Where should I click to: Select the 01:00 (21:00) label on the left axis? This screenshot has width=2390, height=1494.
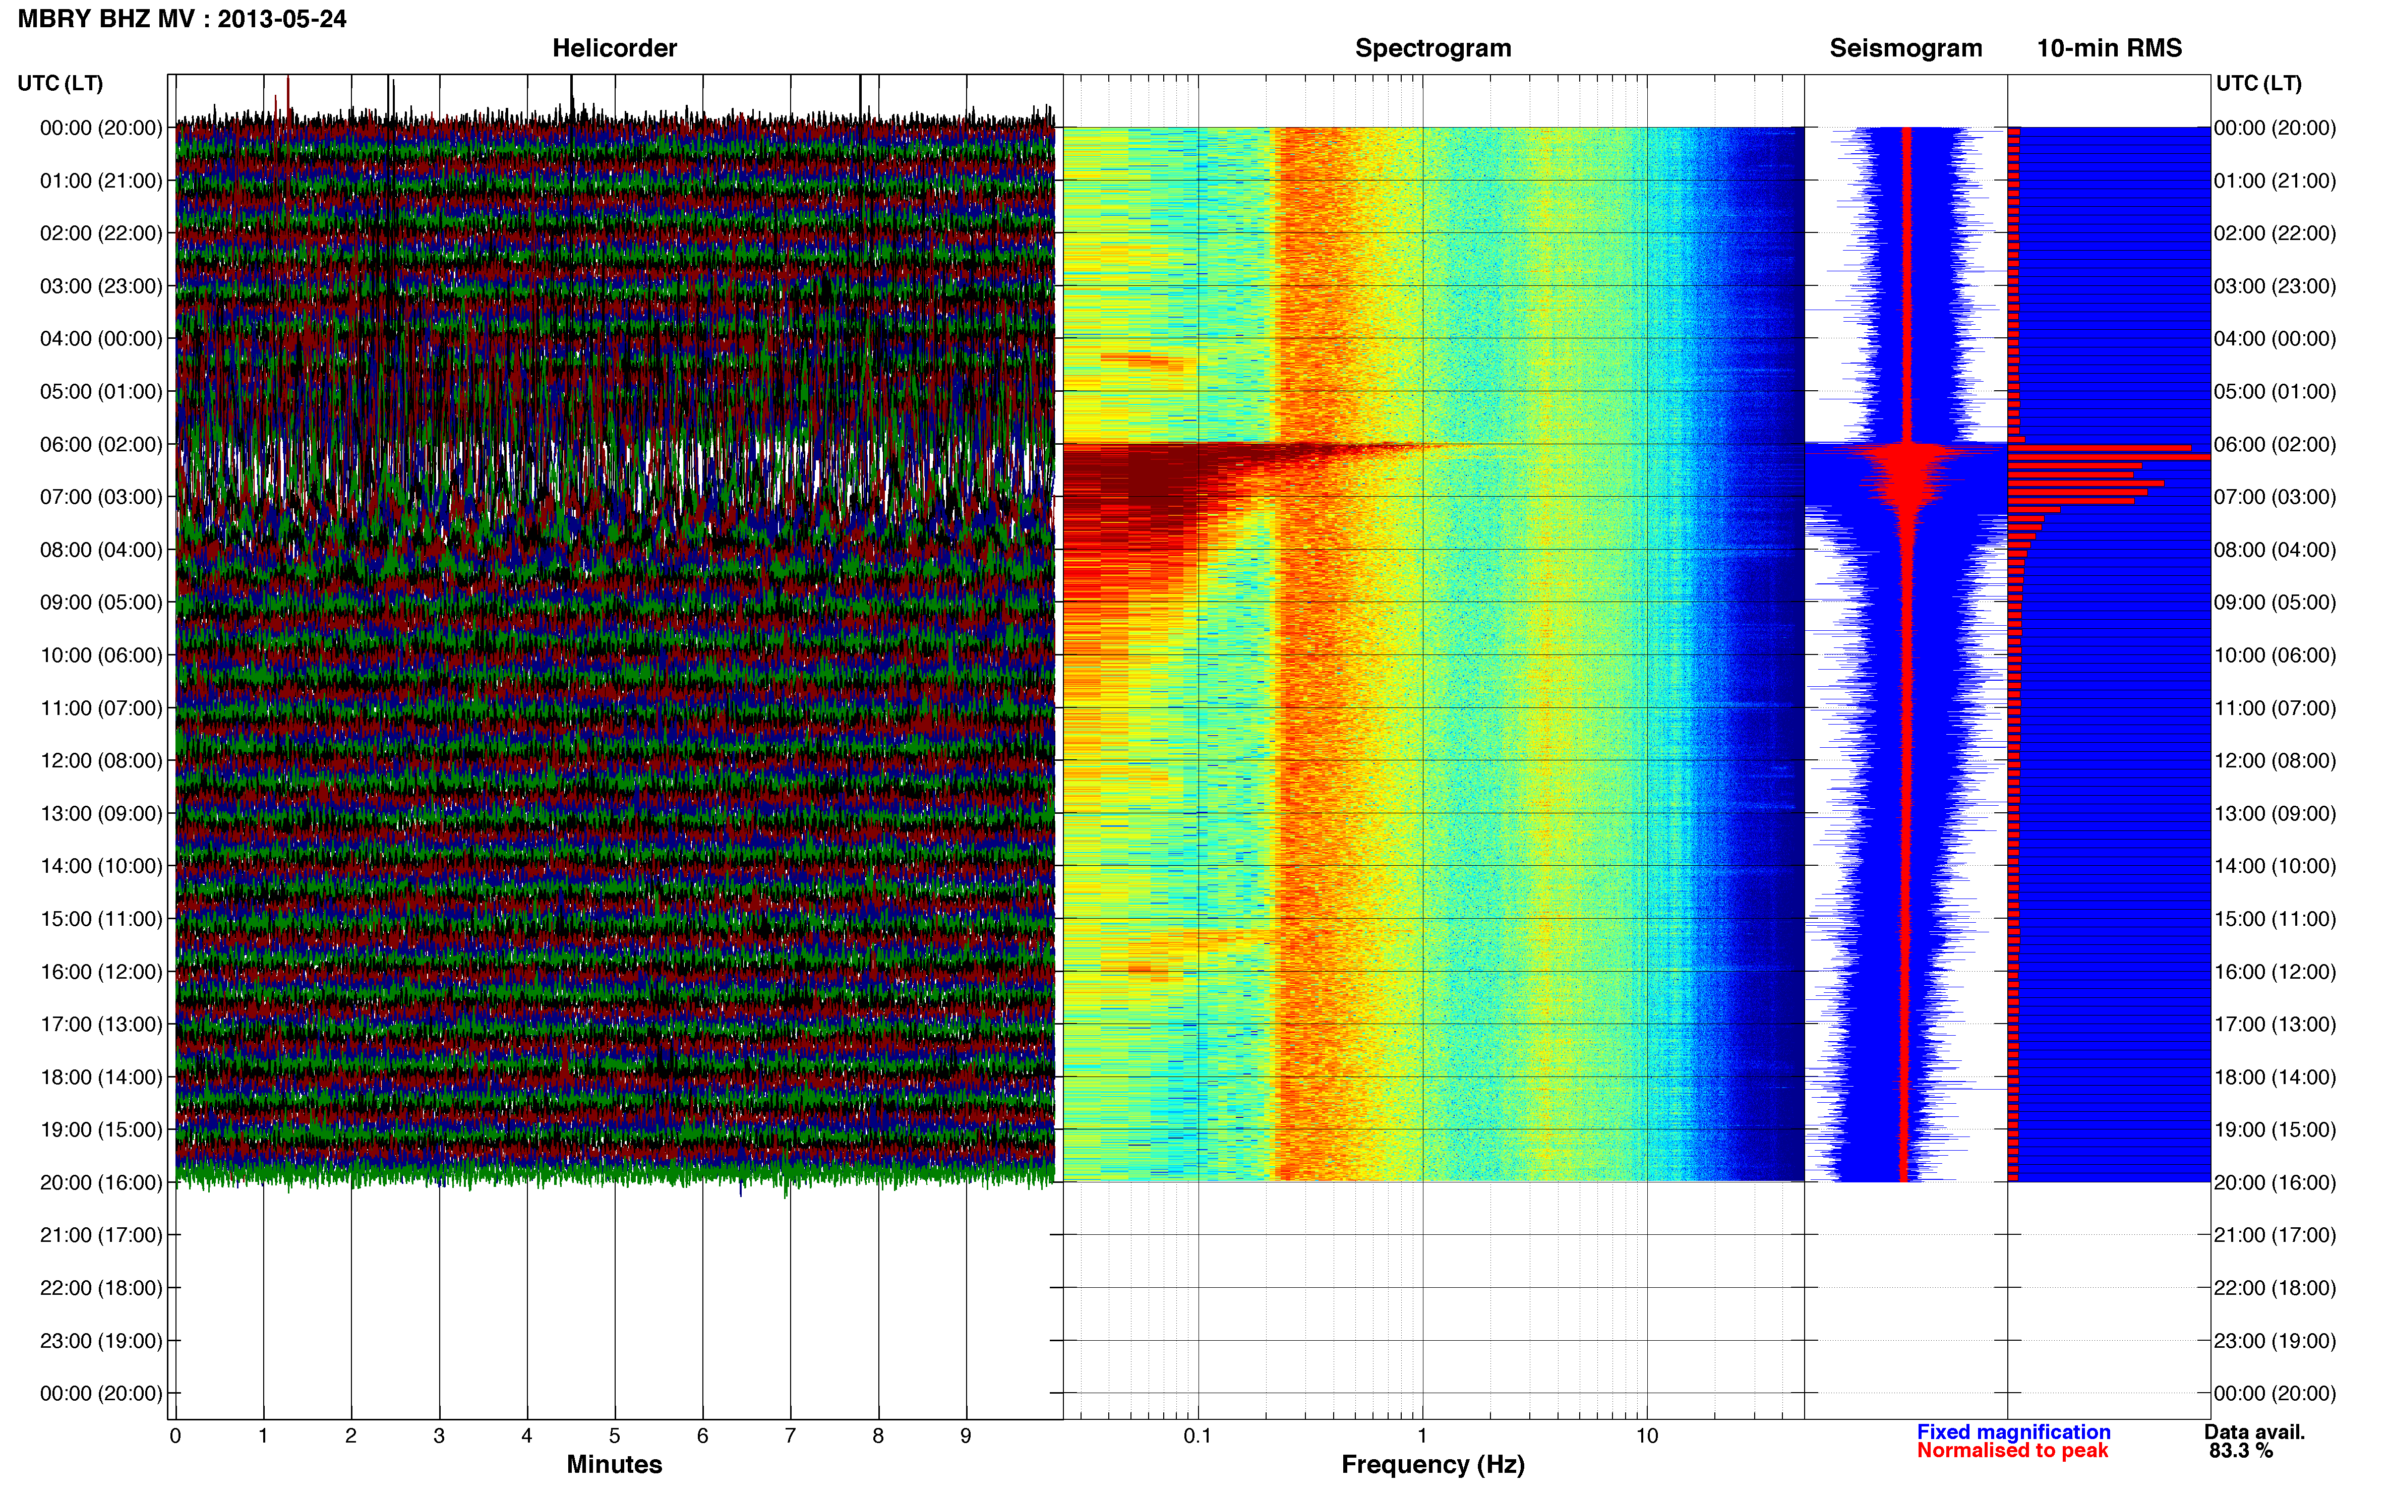(x=101, y=180)
